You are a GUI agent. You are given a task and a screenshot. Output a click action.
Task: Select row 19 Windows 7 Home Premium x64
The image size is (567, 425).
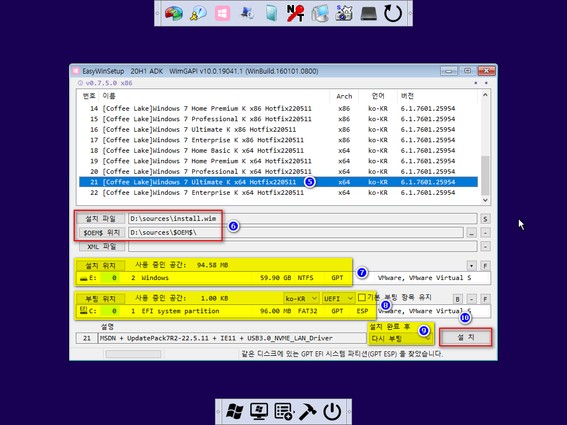coord(279,161)
